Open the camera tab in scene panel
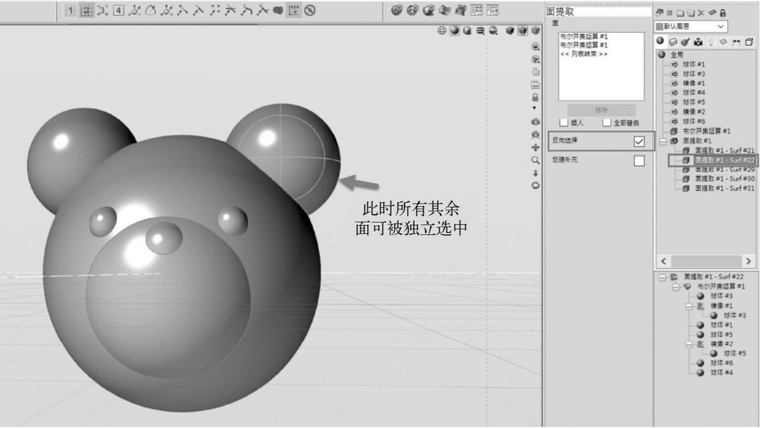This screenshot has width=760, height=428. (698, 42)
